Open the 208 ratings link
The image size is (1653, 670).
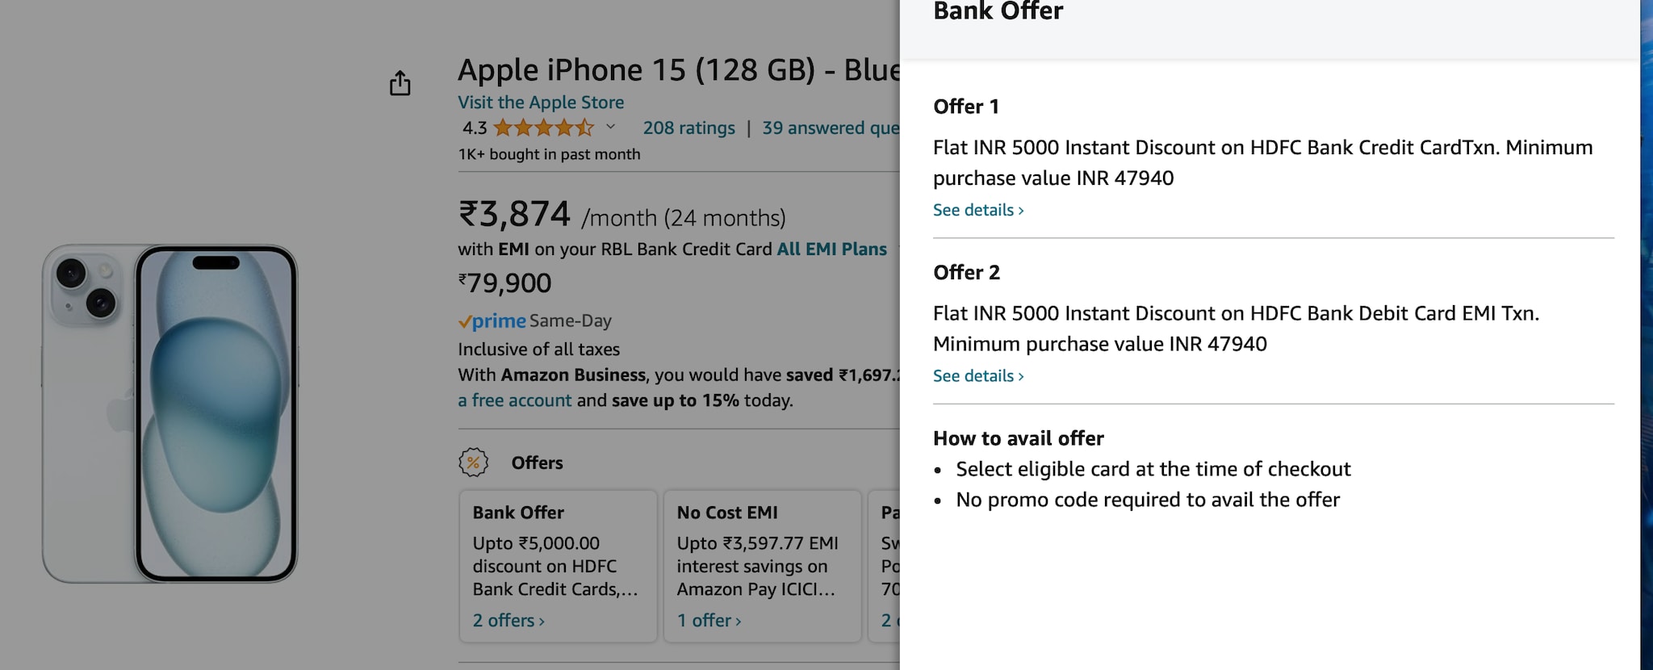688,128
